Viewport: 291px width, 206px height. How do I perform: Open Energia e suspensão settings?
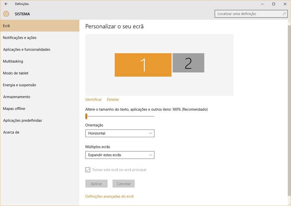(x=39, y=85)
